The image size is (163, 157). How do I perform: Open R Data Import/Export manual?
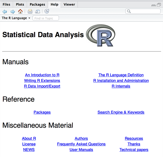[42, 86]
